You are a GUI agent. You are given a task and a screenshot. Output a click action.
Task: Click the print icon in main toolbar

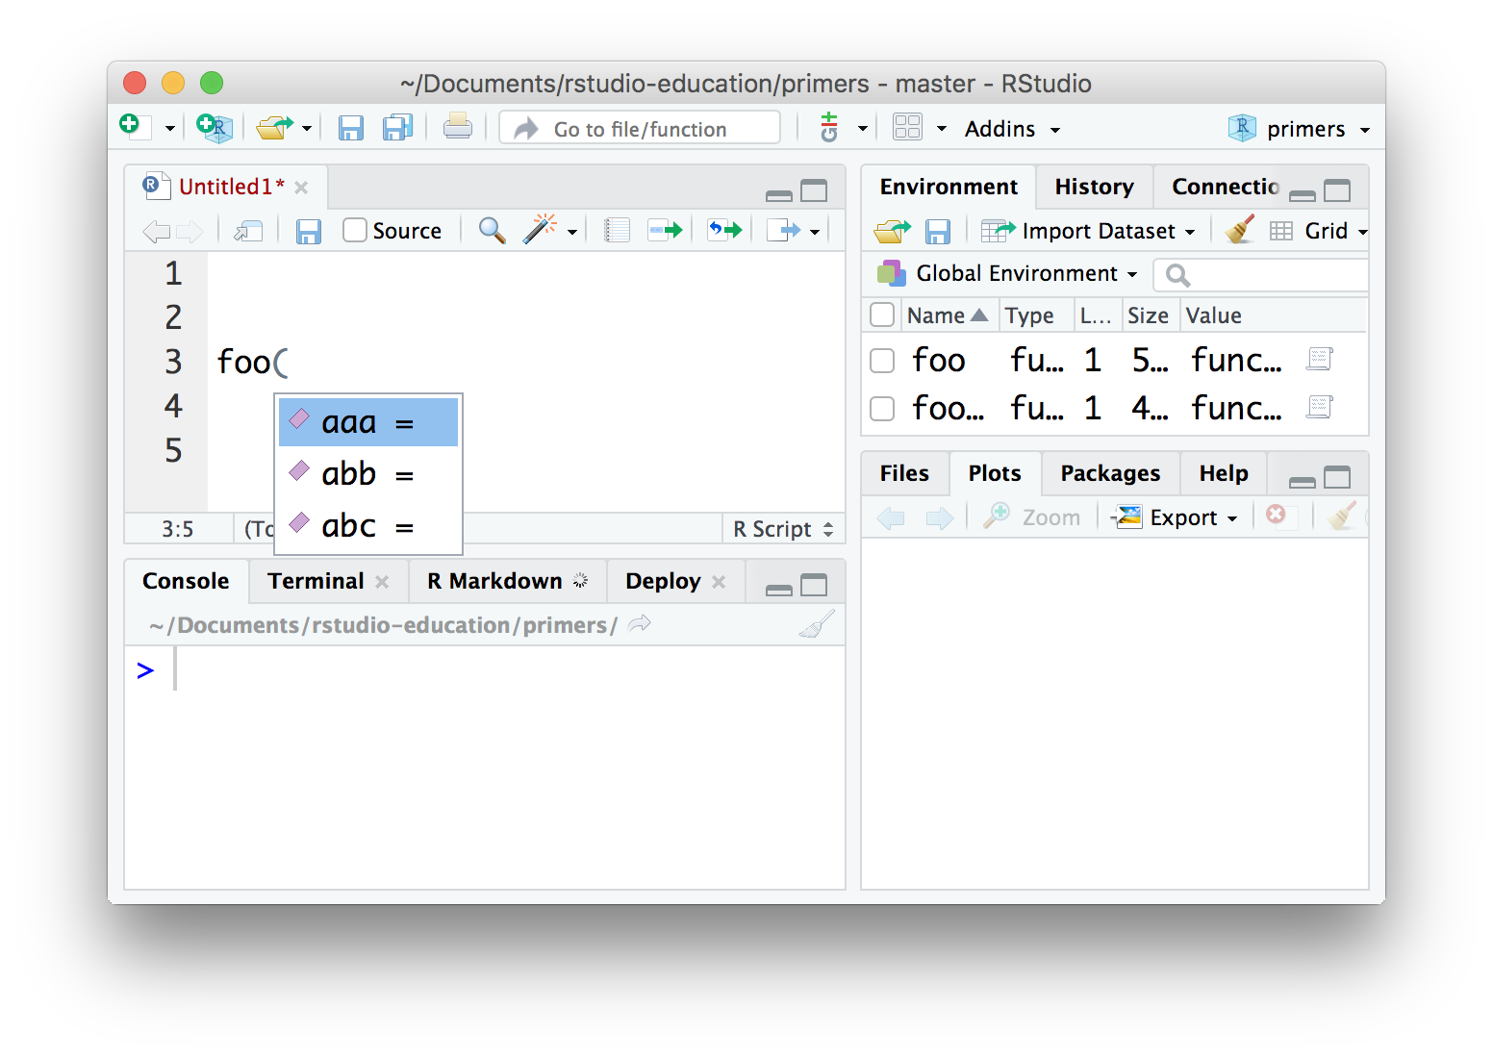coord(457,128)
